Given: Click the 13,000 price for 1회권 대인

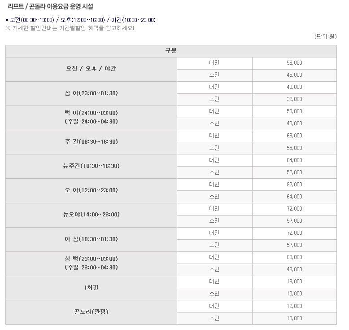Looking at the screenshot, I should pyautogui.click(x=294, y=282).
